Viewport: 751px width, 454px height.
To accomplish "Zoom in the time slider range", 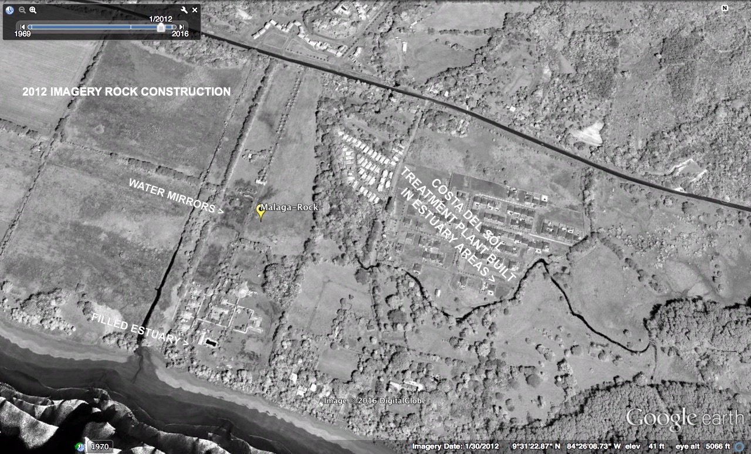I will click(33, 10).
